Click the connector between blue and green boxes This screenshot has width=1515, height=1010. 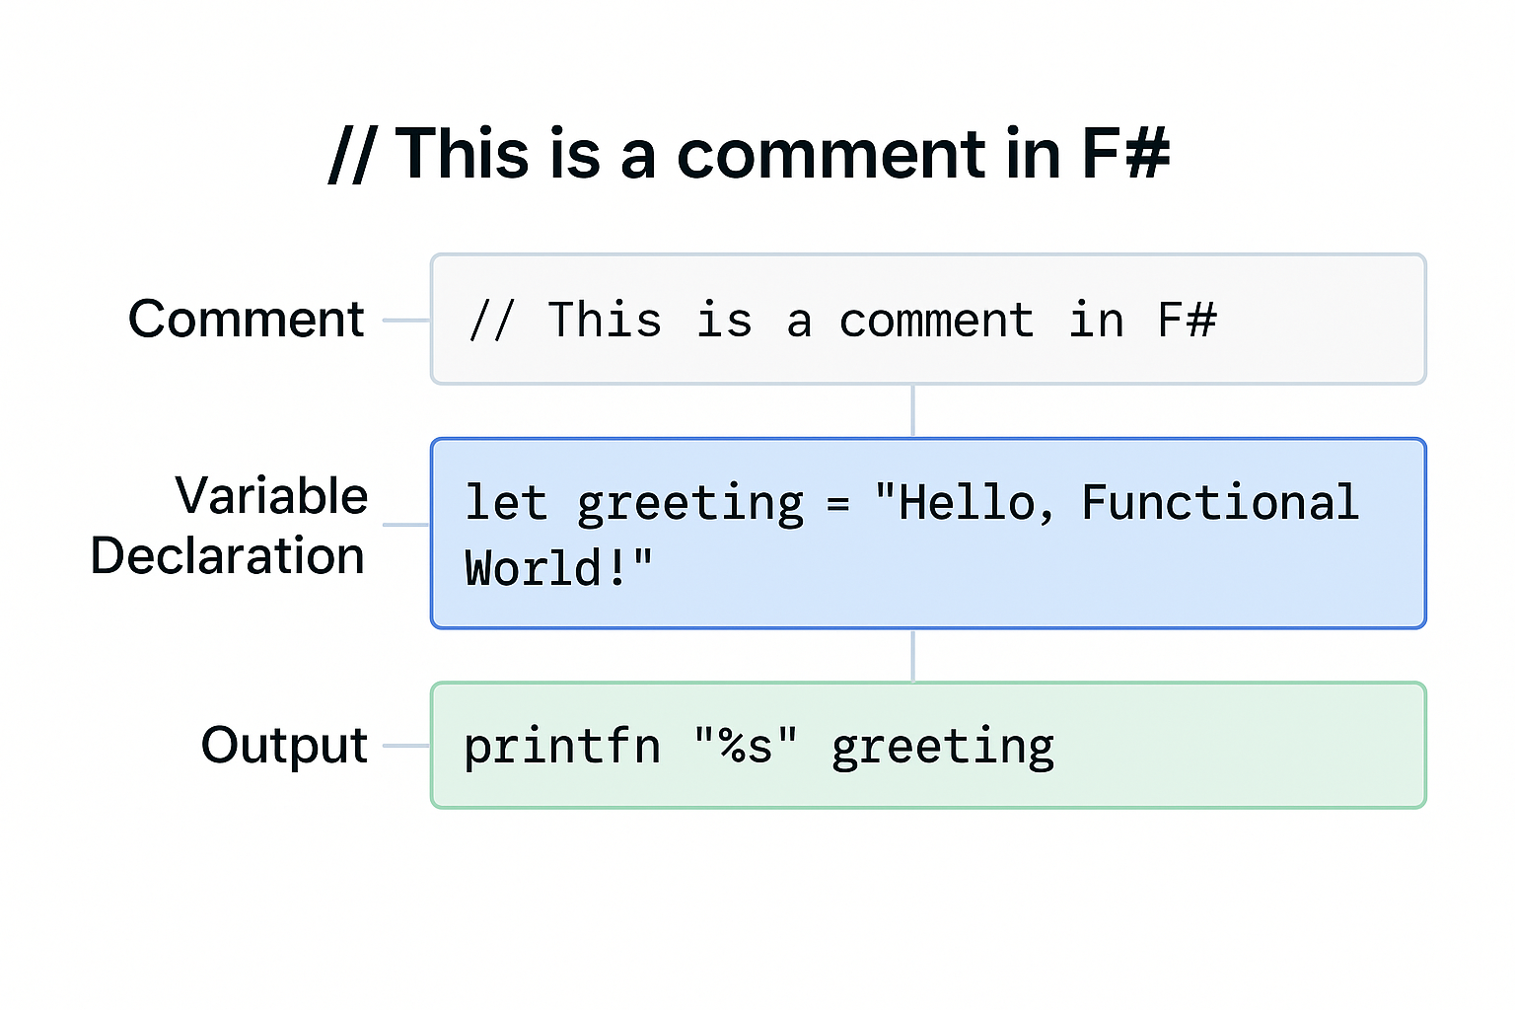(x=913, y=656)
